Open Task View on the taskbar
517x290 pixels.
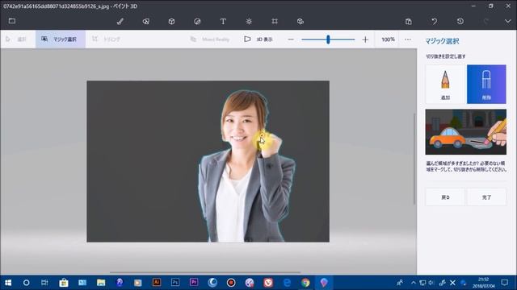pyautogui.click(x=44, y=283)
